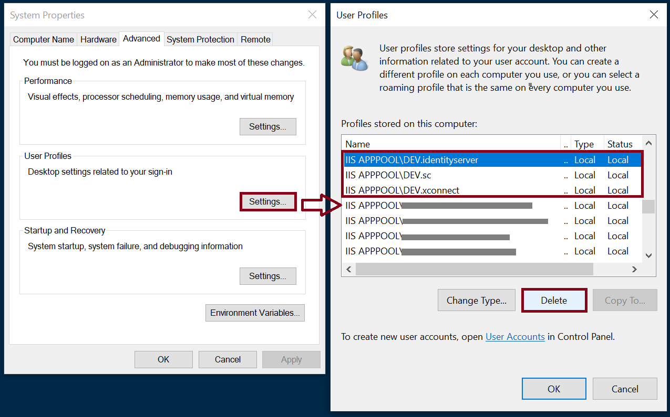Screen dimensions: 670x417
Task: Open Performance Settings
Action: tap(268, 126)
